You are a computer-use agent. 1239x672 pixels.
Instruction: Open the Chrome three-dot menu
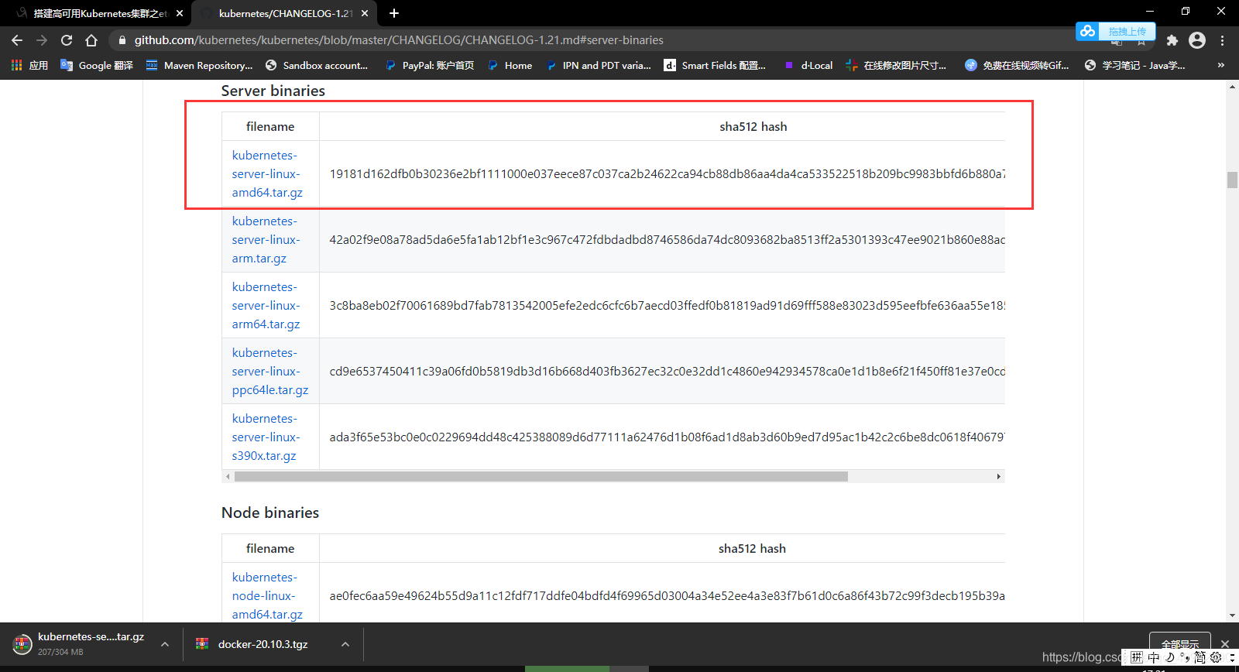coord(1223,40)
